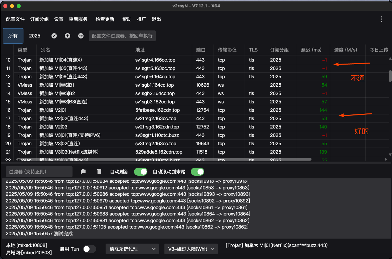Click the add subscription group plus icon
The height and width of the screenshot is (259, 392).
68,36
